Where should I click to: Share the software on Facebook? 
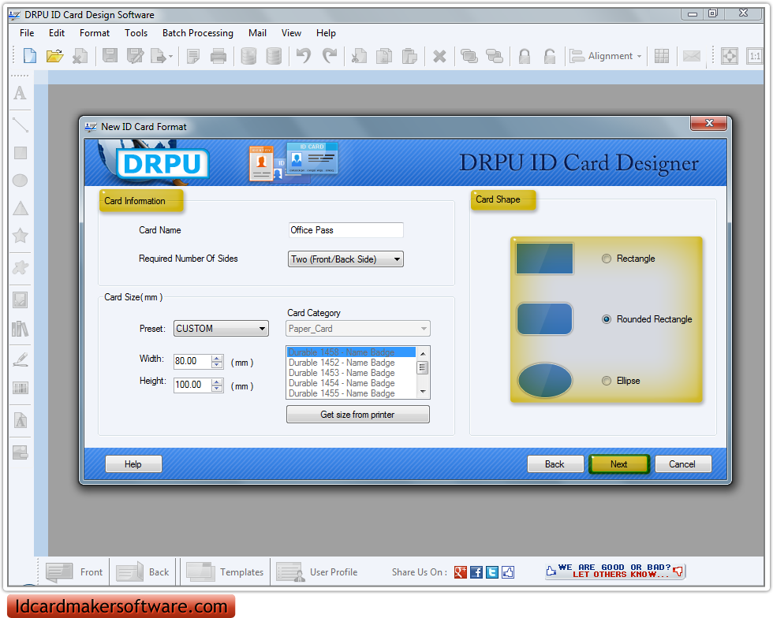[476, 571]
